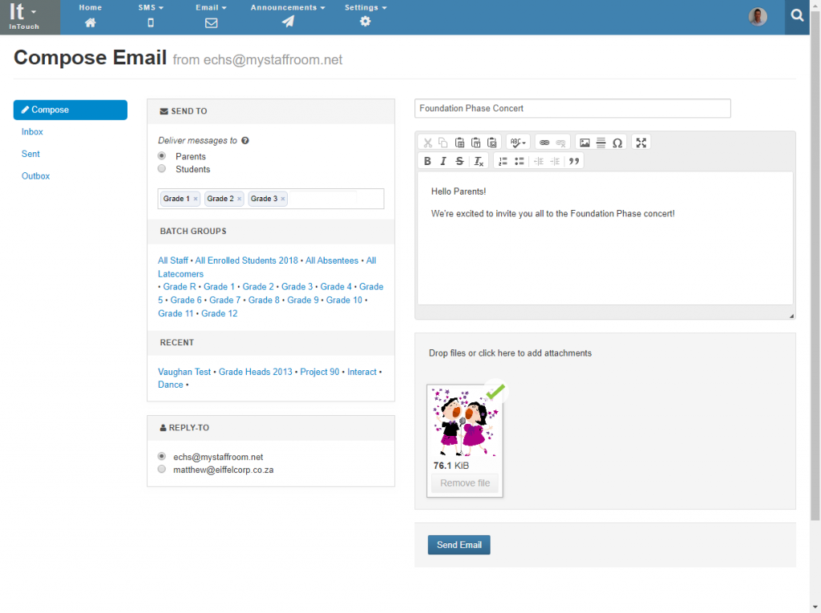This screenshot has width=821, height=613.
Task: Insert an image into the email body
Action: 584,143
